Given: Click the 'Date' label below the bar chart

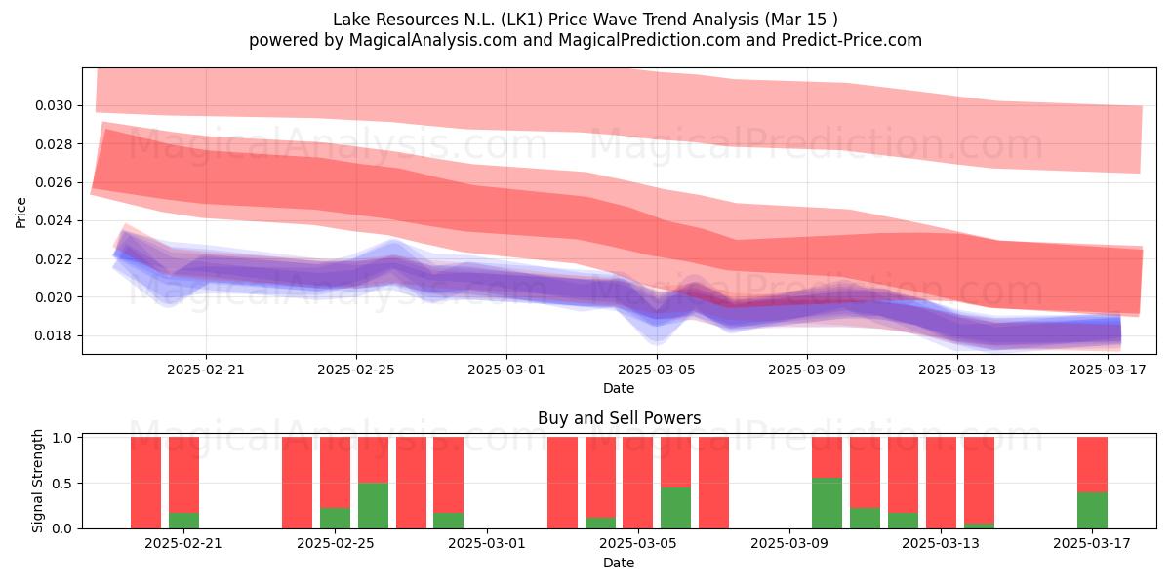Looking at the screenshot, I should click(619, 563).
